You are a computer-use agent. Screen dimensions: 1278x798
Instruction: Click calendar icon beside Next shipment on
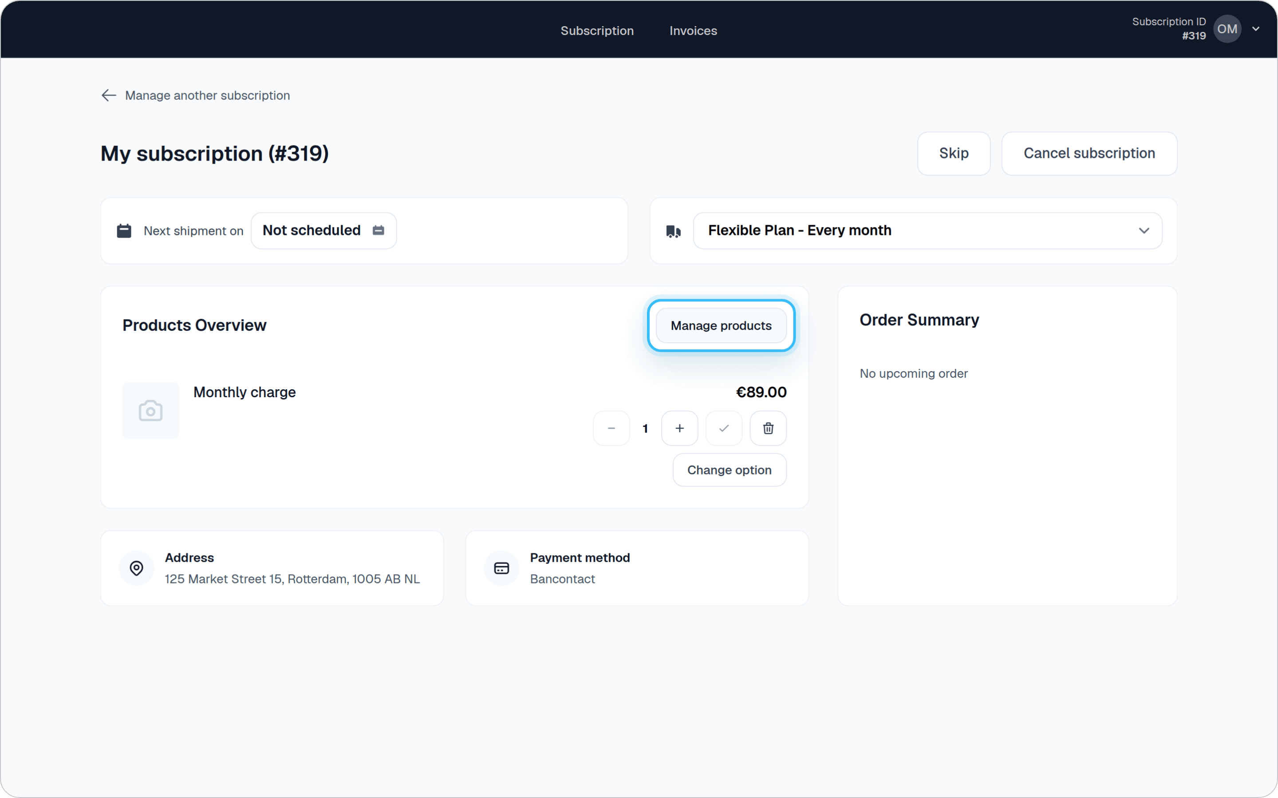point(124,231)
